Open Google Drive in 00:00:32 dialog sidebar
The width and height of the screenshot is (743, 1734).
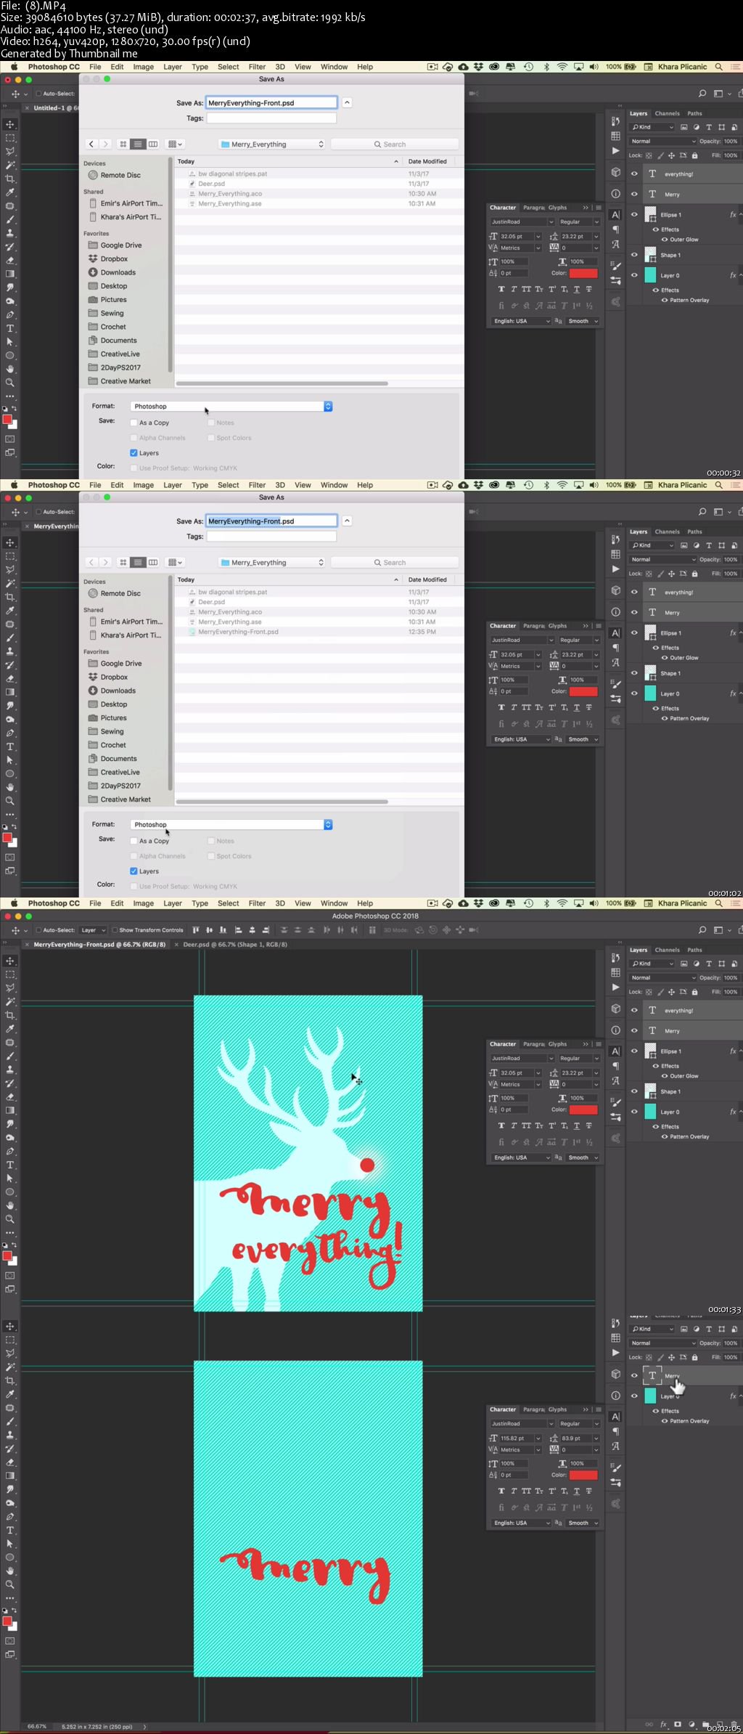pyautogui.click(x=120, y=245)
